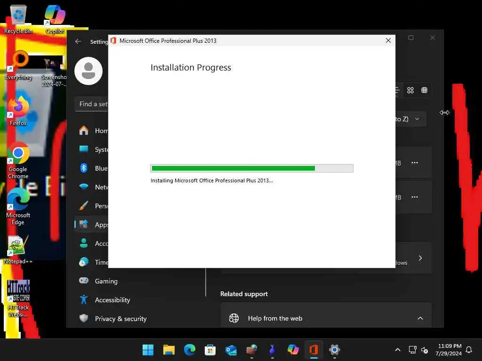Screen dimensions: 482x361
Task: Open the installer package icon on the taskbar
Action: pyautogui.click(x=252, y=350)
